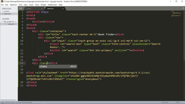Screen dimensions: 185x104
Task: Click the 'row' class value on line 9
Action: [x=58, y=38]
